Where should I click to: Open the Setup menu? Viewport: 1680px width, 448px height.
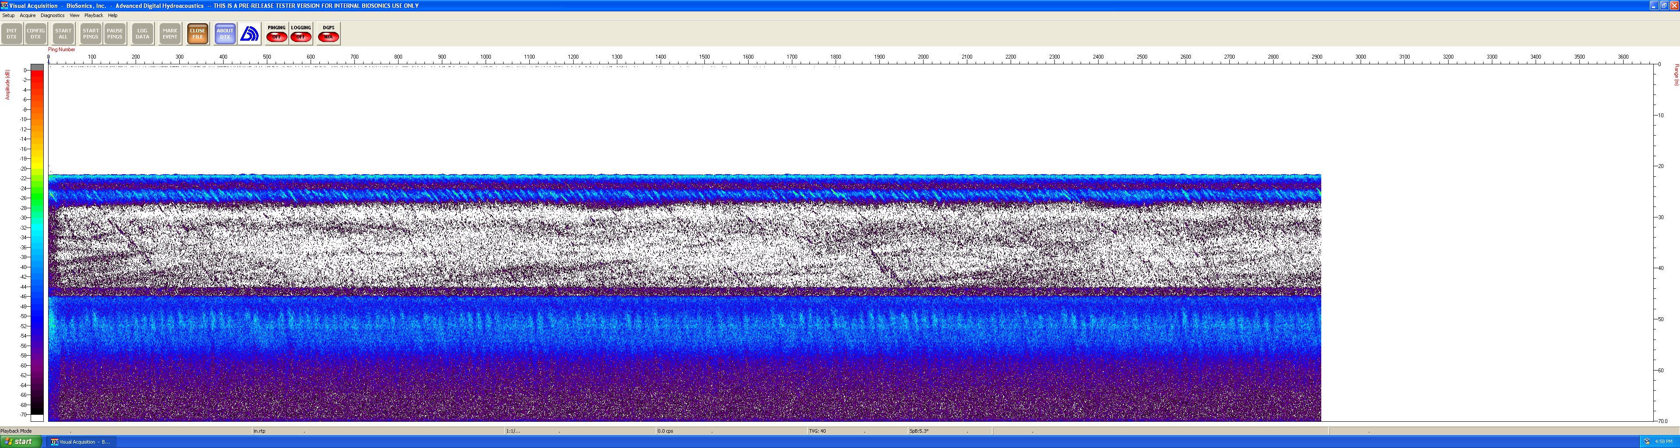[x=8, y=15]
